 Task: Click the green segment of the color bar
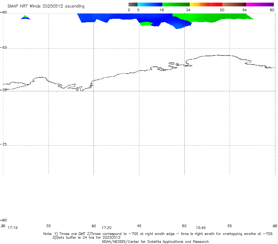coord(176,5)
